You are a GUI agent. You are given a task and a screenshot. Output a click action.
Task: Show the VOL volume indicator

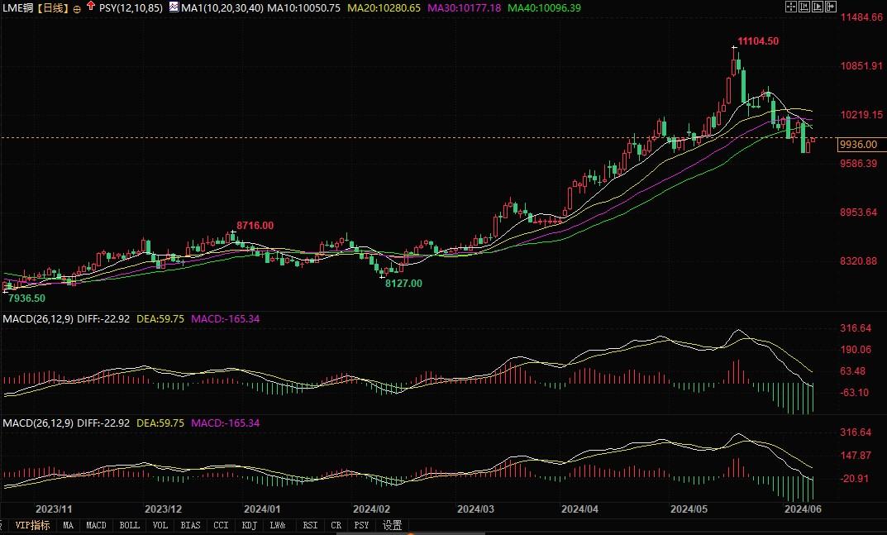[160, 525]
